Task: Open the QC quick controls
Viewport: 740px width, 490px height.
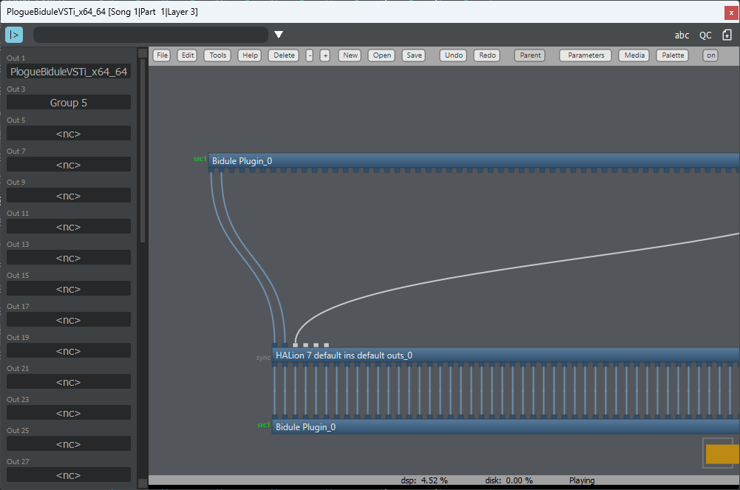Action: [x=705, y=35]
